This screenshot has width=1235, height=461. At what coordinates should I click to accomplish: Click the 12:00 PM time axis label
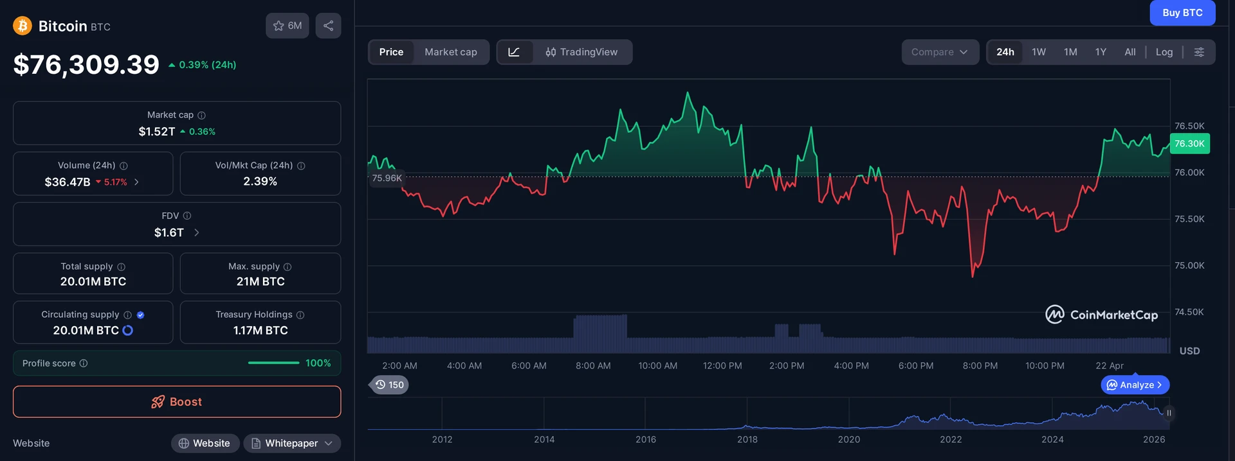click(722, 365)
